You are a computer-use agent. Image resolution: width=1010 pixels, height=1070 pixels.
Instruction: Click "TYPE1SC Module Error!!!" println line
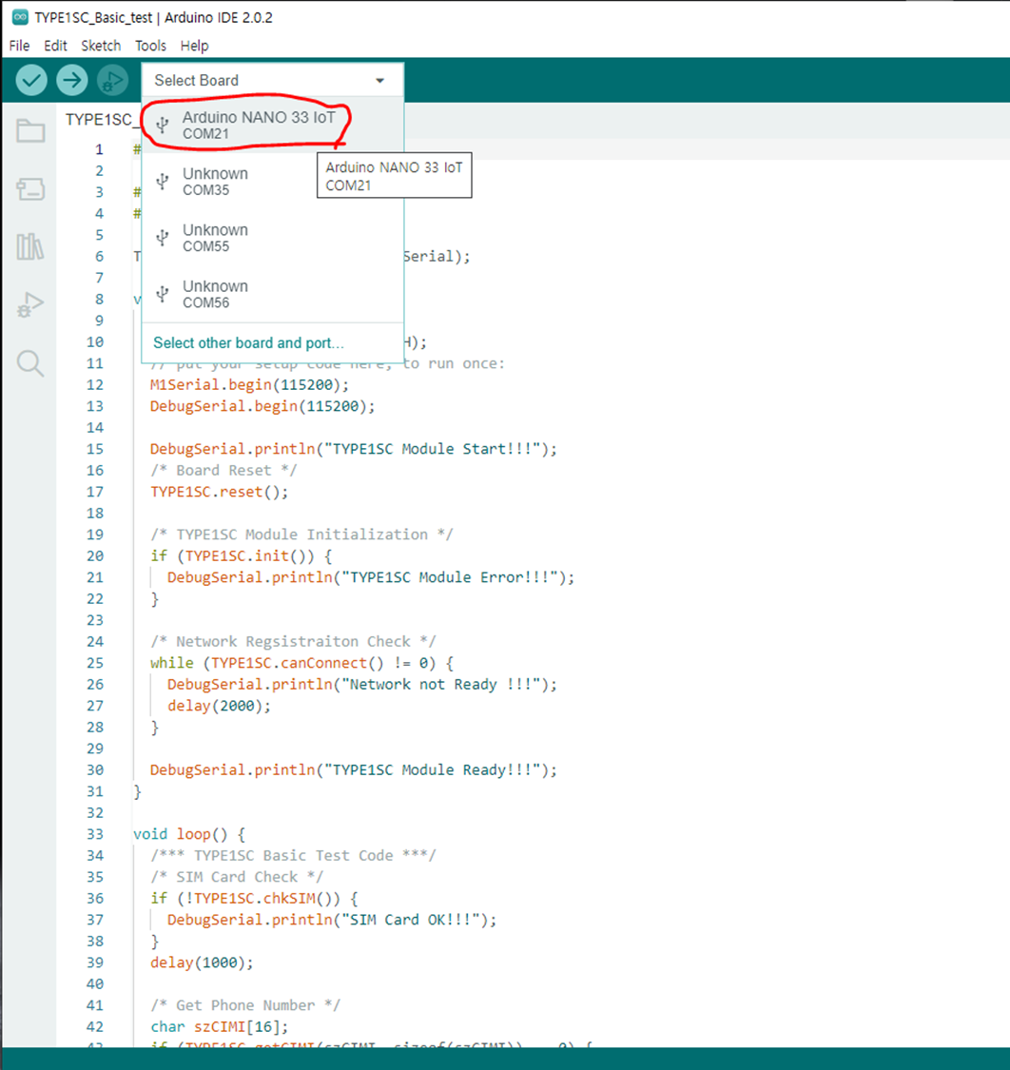coord(371,577)
